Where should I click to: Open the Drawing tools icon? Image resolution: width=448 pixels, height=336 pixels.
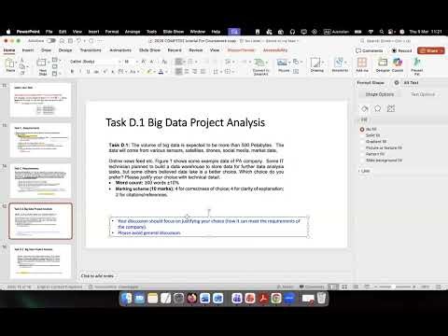point(316,63)
